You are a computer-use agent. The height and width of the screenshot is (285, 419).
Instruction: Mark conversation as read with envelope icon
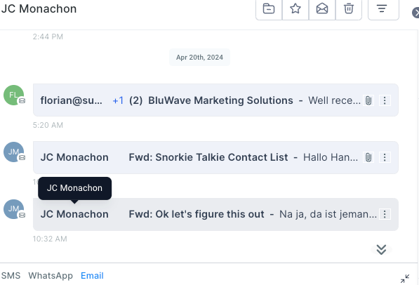[322, 9]
